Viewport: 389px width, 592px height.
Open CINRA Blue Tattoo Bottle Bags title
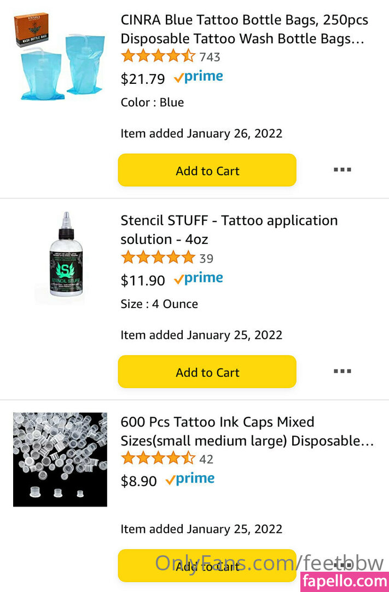tap(244, 30)
